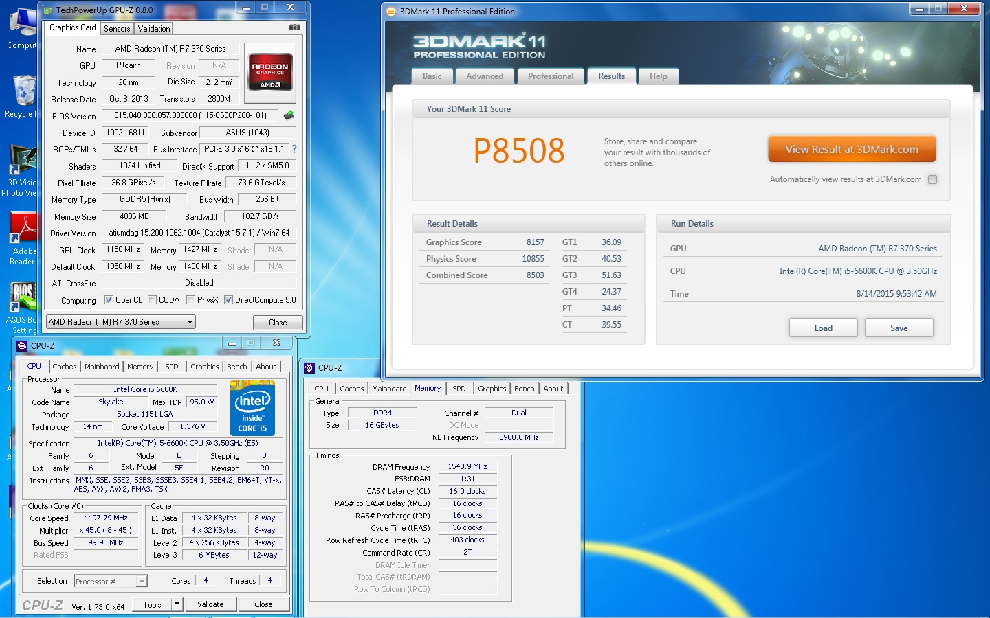Screen dimensions: 990x618
Task: Open Graphics tab in second CPU-Z window
Action: 492,389
